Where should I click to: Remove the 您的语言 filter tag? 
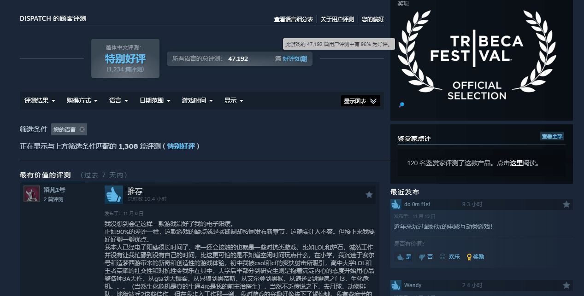82,129
